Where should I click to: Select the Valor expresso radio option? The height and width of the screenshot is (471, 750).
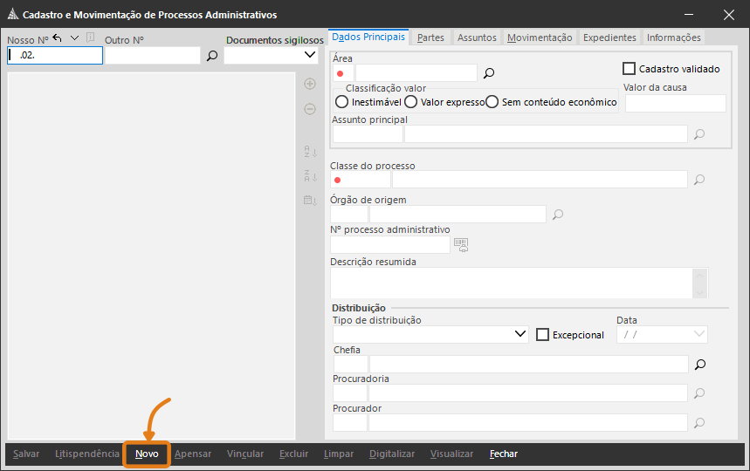tap(410, 102)
